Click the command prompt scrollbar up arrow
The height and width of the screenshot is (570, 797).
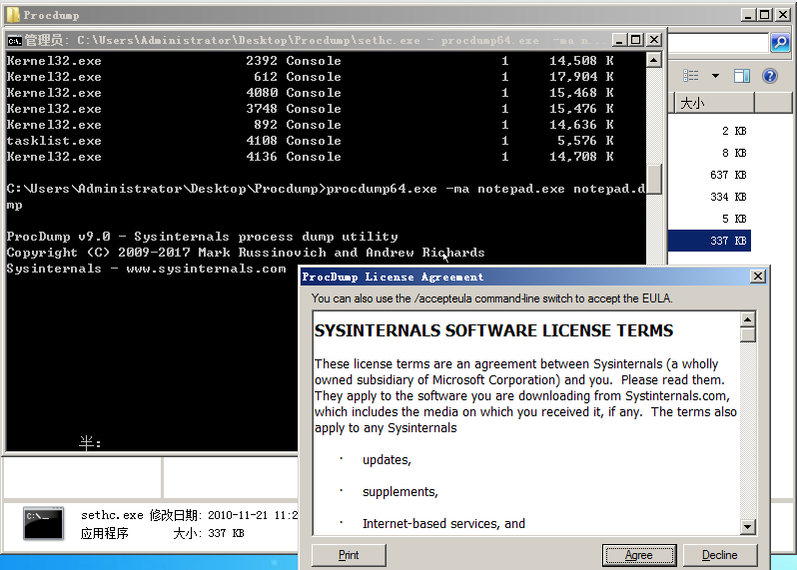click(653, 61)
